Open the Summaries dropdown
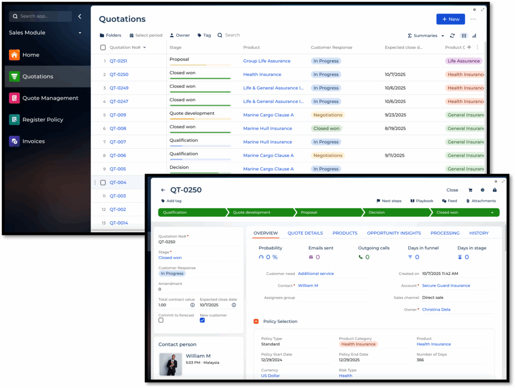 click(x=426, y=36)
